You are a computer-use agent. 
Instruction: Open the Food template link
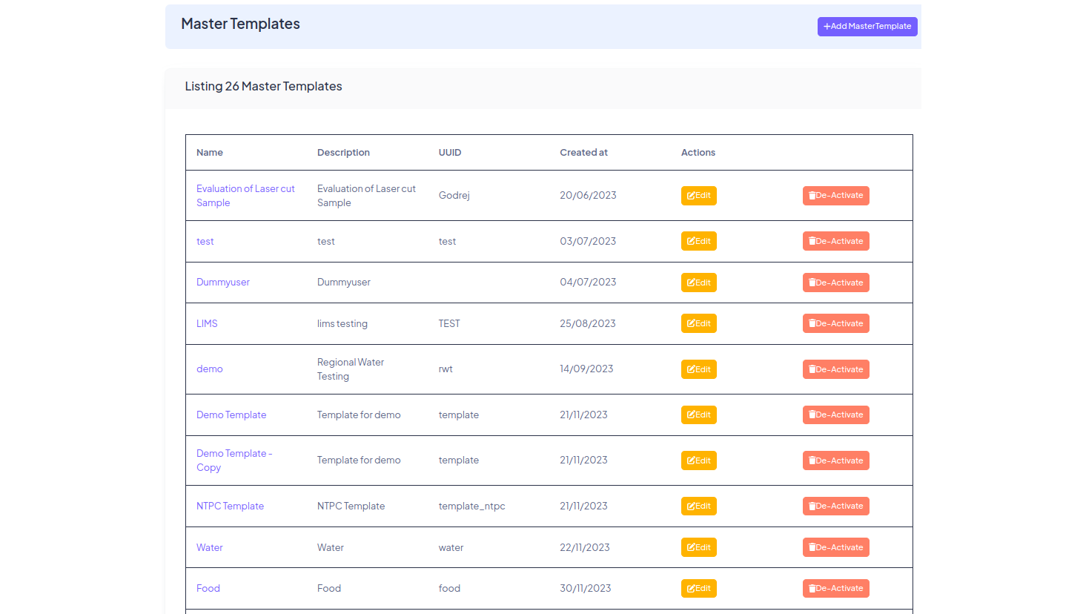pos(208,589)
